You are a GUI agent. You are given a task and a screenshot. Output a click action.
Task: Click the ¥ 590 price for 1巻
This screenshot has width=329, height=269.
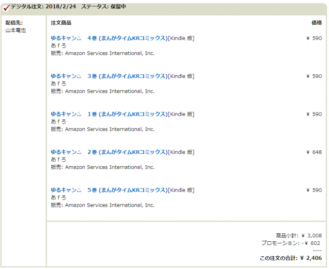coord(314,114)
